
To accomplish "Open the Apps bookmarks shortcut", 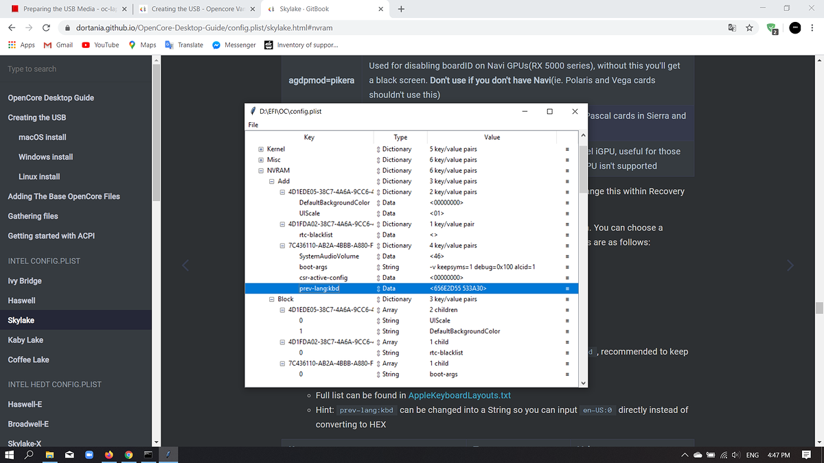I will [21, 45].
